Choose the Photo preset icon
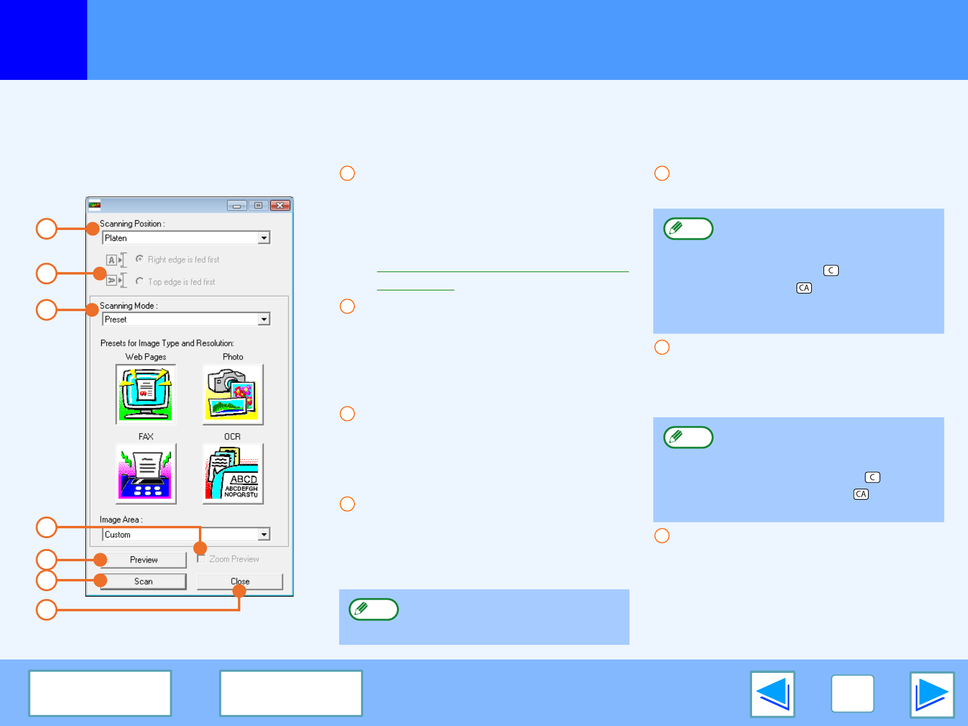The image size is (968, 726). [233, 394]
